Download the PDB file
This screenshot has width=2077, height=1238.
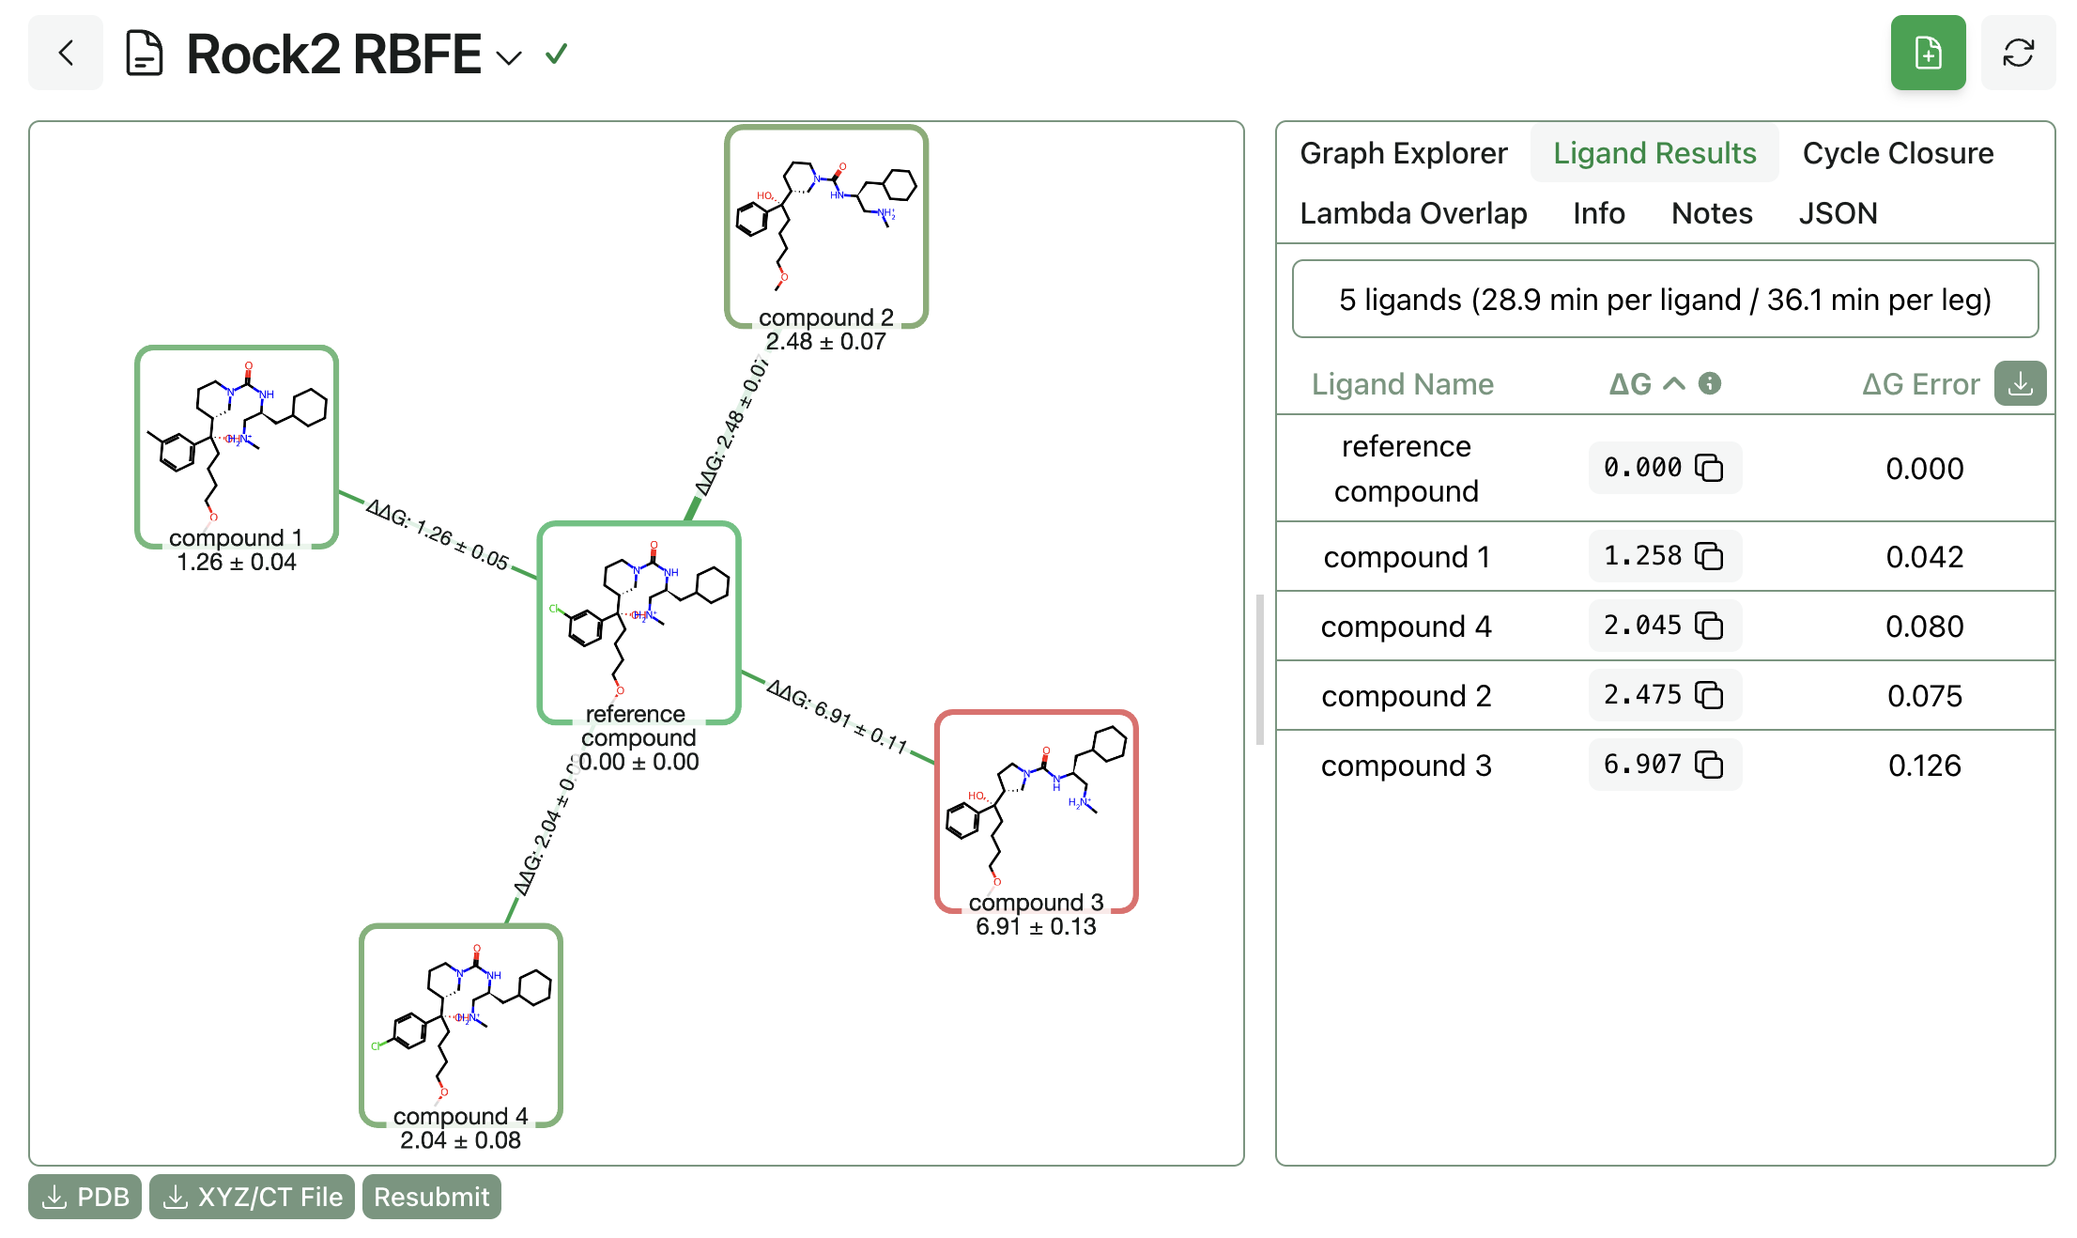[x=85, y=1196]
